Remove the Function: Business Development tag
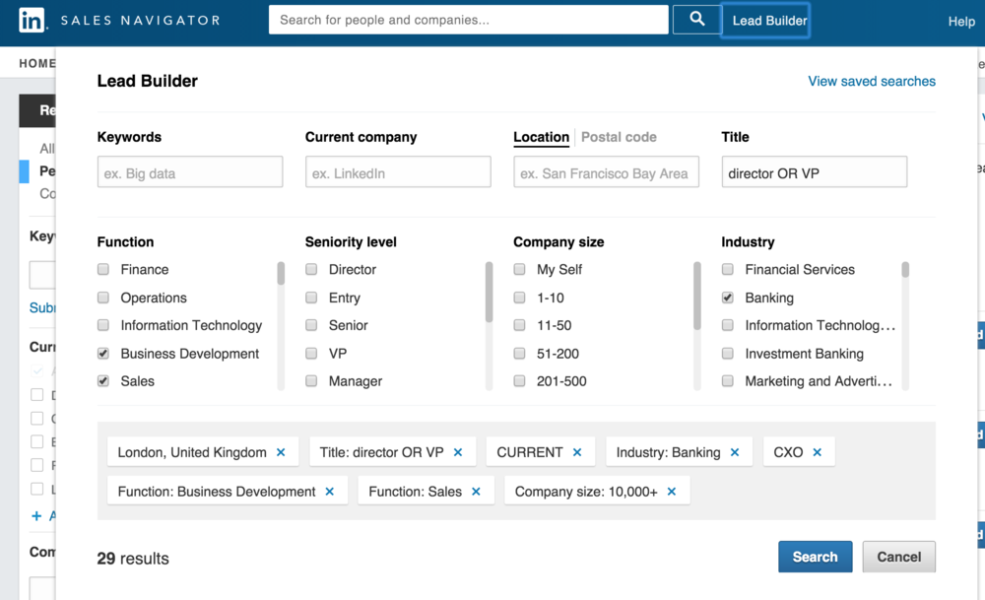This screenshot has width=985, height=600. point(330,492)
